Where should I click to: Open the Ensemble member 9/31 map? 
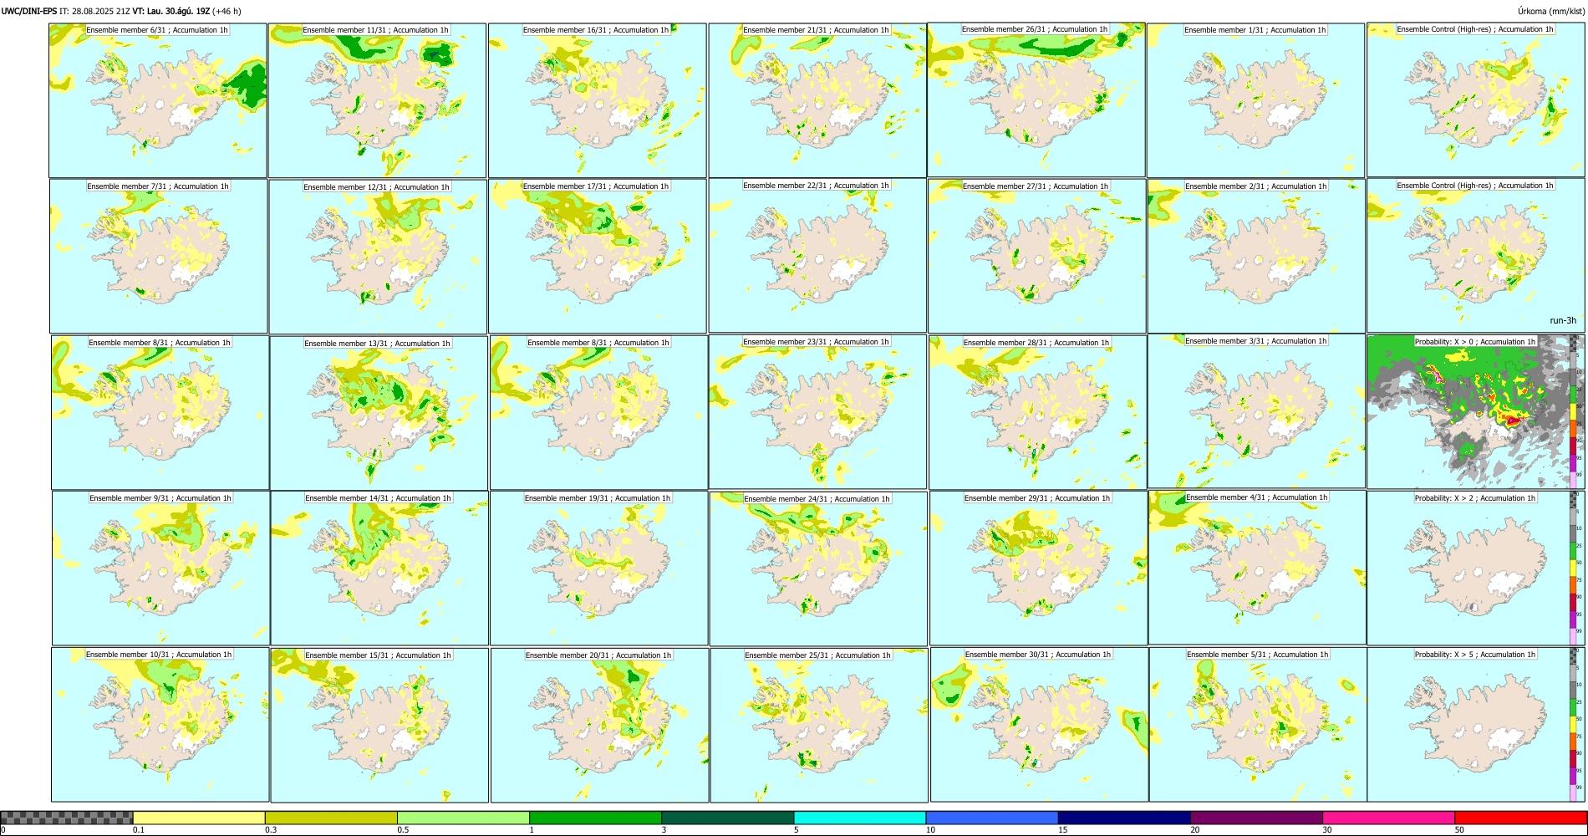coord(160,568)
